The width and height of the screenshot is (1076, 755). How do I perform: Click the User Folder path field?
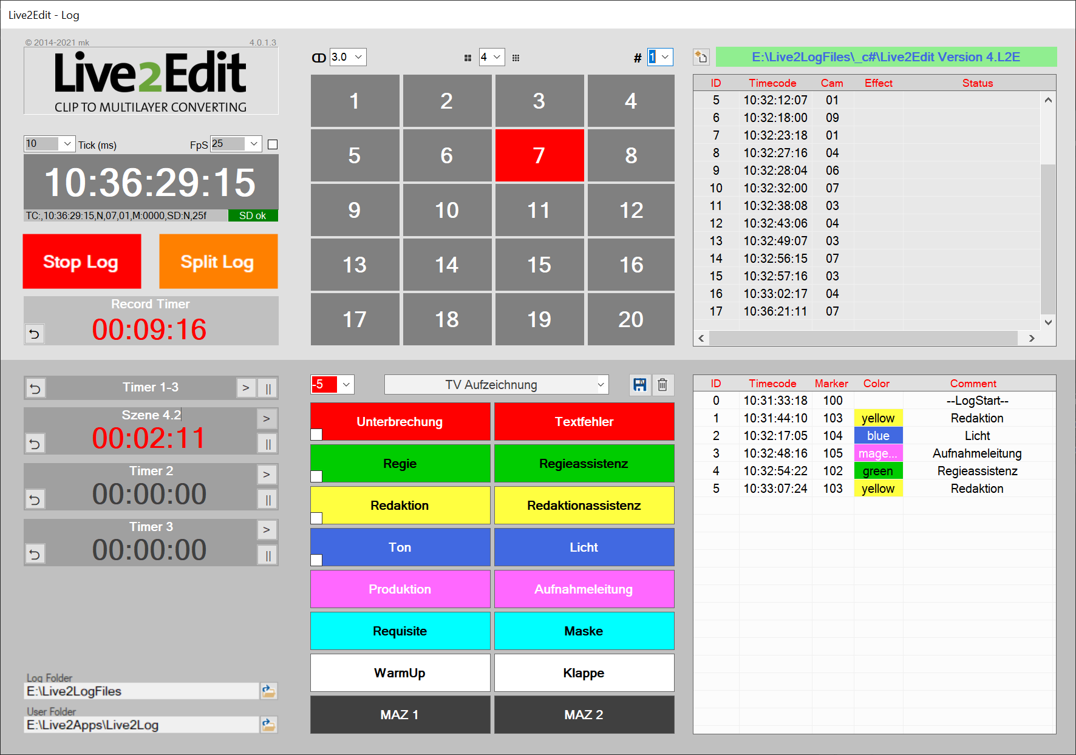coord(141,725)
